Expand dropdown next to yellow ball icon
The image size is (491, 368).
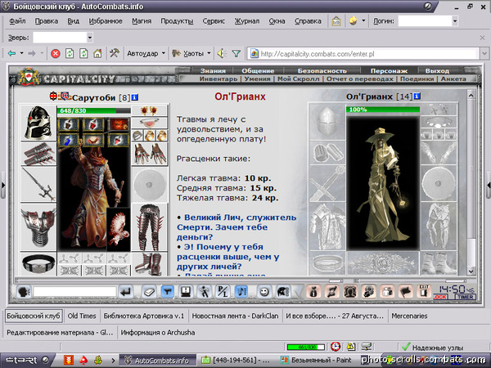pos(363,21)
